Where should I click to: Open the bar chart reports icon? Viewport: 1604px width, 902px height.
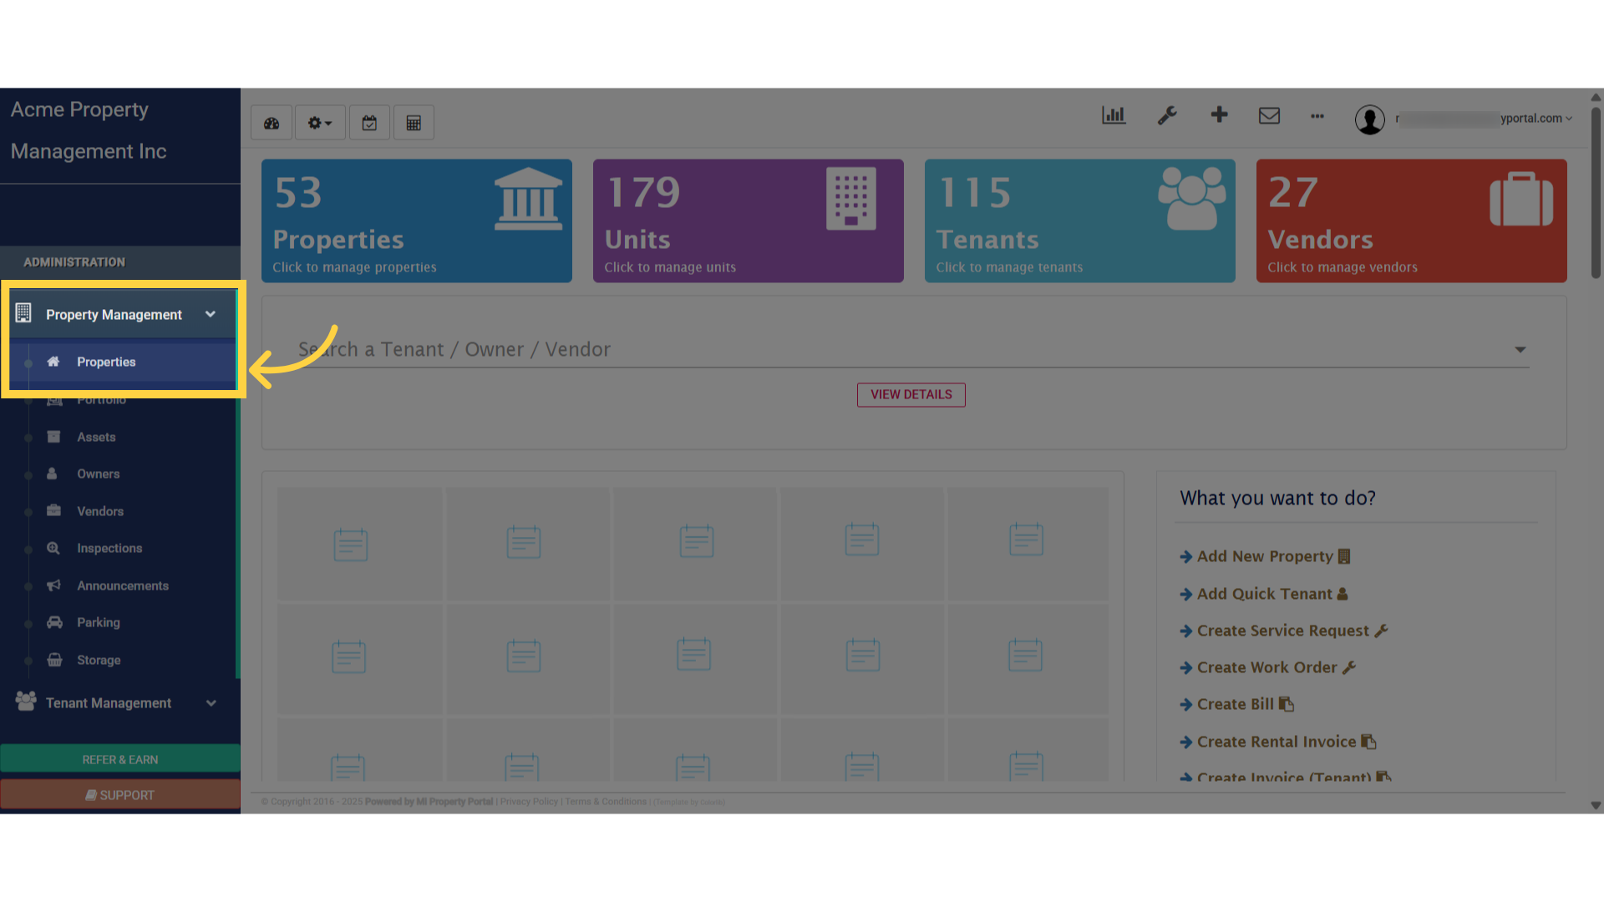(x=1114, y=115)
